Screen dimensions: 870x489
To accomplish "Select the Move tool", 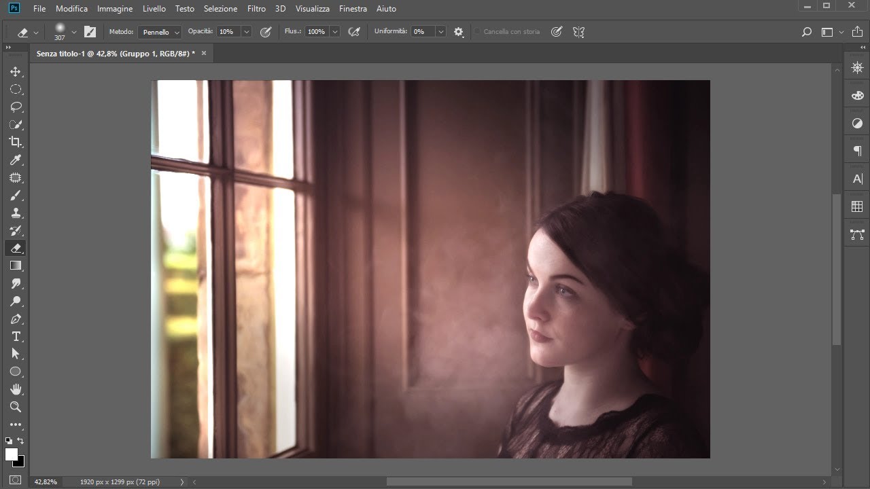I will coord(16,71).
